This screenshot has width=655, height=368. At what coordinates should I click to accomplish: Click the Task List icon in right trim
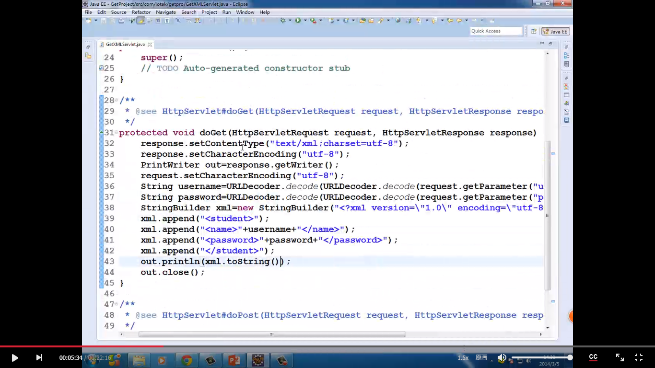566,64
